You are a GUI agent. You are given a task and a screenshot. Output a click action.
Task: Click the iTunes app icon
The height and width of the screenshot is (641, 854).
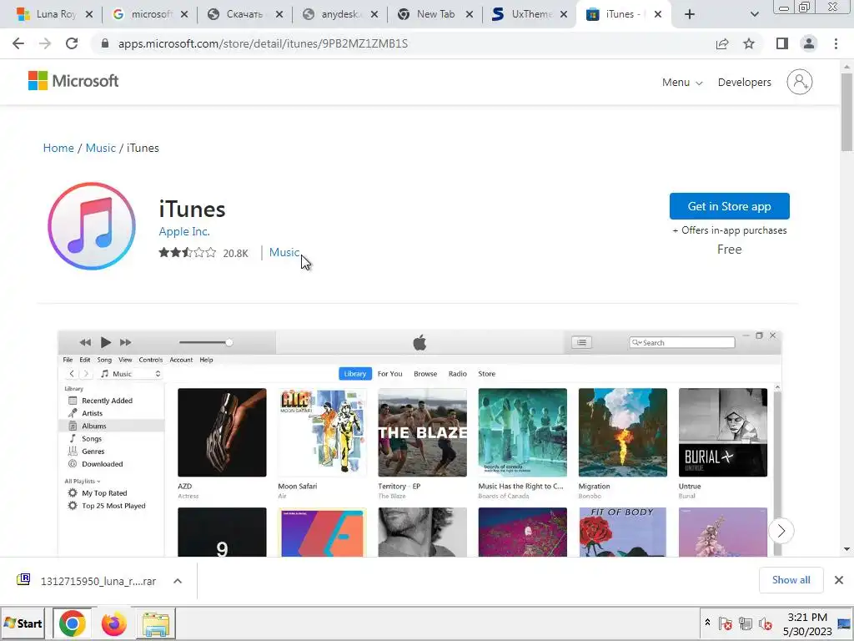[x=92, y=226]
